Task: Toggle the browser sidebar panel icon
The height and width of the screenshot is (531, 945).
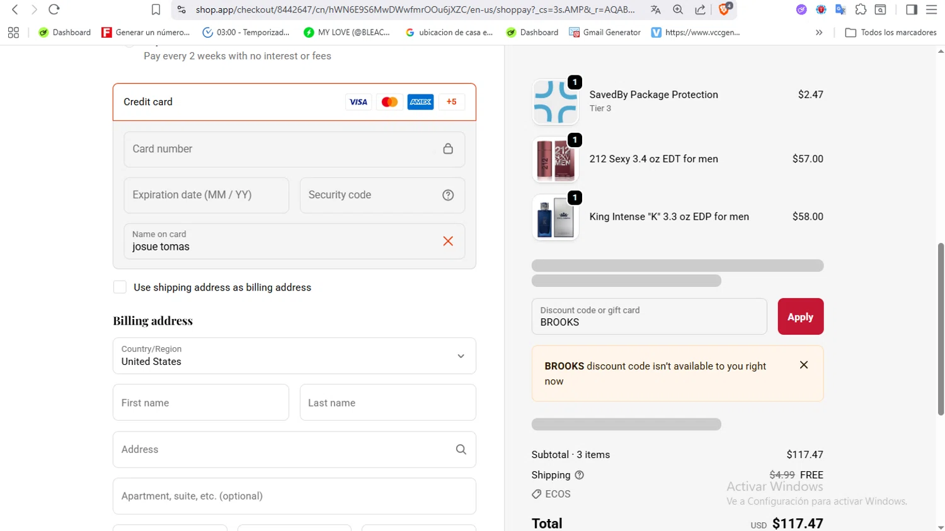Action: tap(912, 9)
